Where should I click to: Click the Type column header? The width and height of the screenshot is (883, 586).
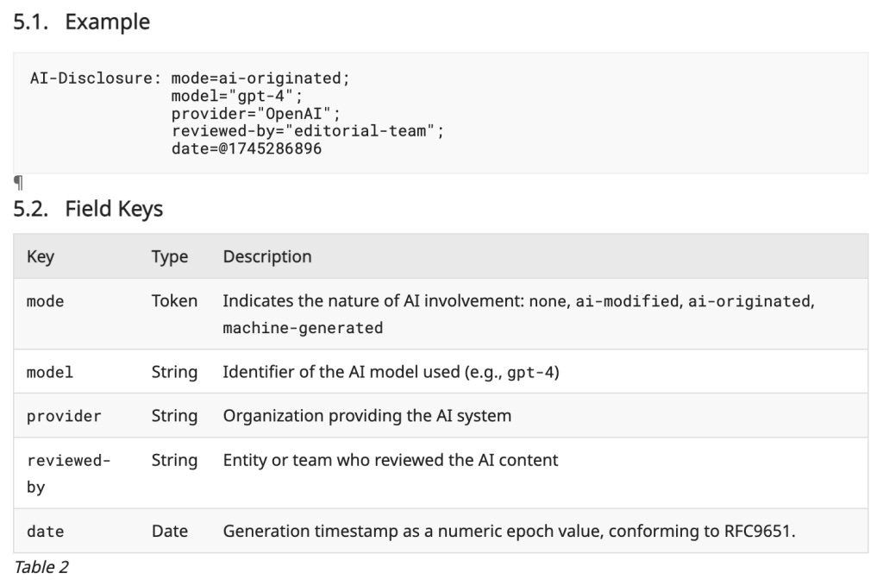pyautogui.click(x=169, y=256)
